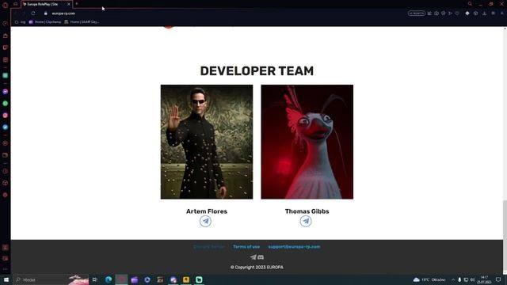The image size is (507, 285).
Task: Click the DEVELOPER TEAM heading
Action: click(257, 71)
